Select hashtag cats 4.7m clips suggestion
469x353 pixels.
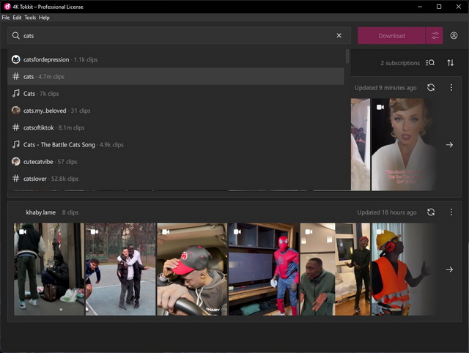176,76
